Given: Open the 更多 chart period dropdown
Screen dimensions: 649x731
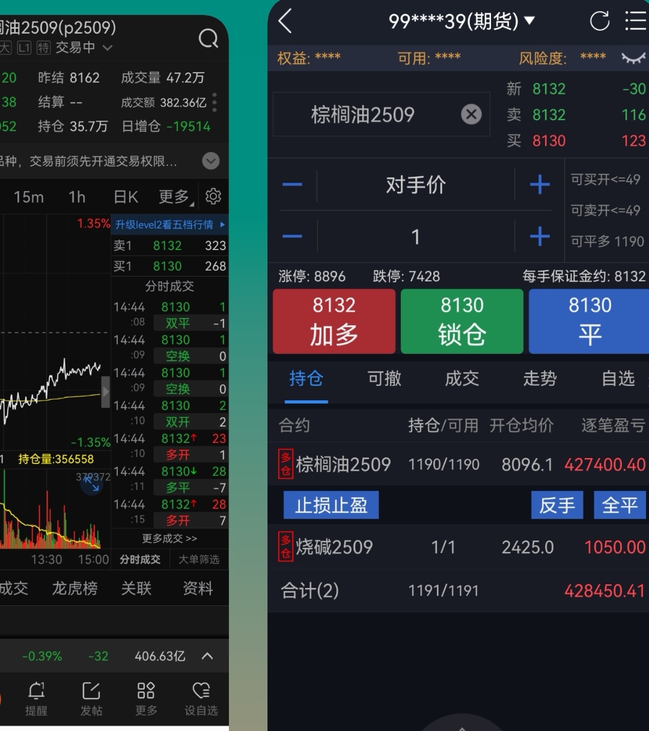Looking at the screenshot, I should (176, 197).
